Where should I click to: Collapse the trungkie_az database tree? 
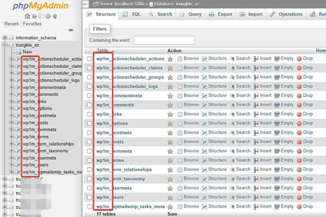coord(5,45)
